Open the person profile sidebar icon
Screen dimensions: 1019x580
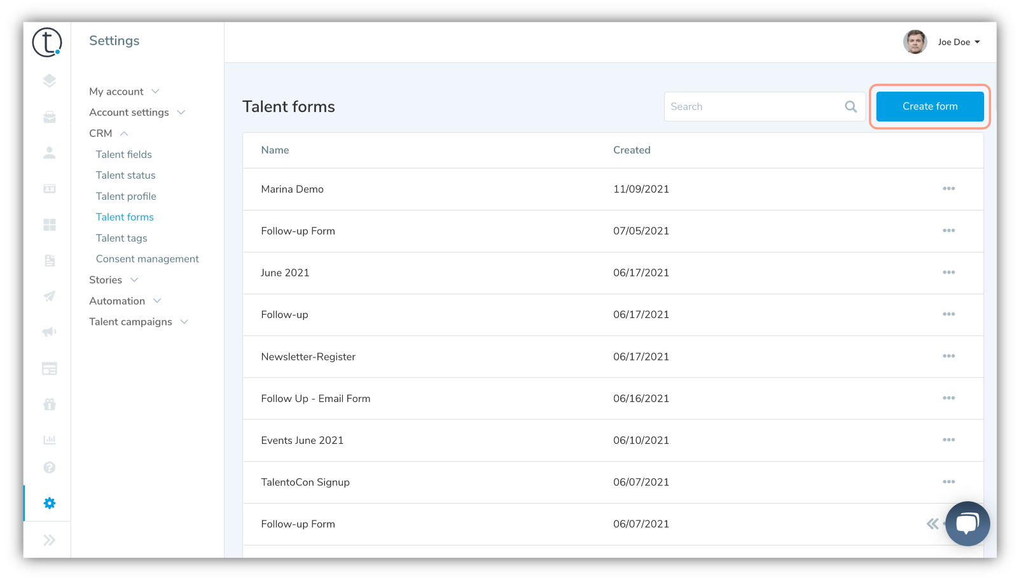50,153
